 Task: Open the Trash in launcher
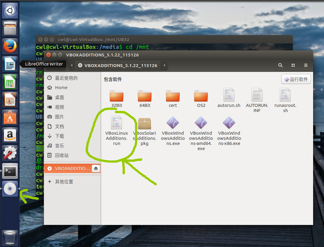[10, 238]
